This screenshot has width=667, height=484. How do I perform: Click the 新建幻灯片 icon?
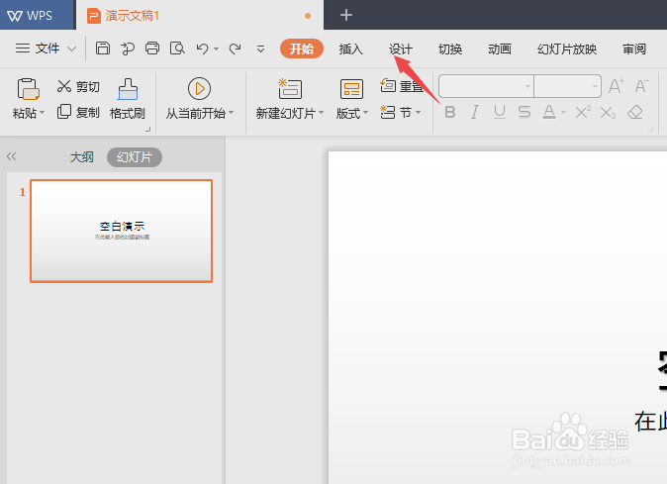(290, 89)
